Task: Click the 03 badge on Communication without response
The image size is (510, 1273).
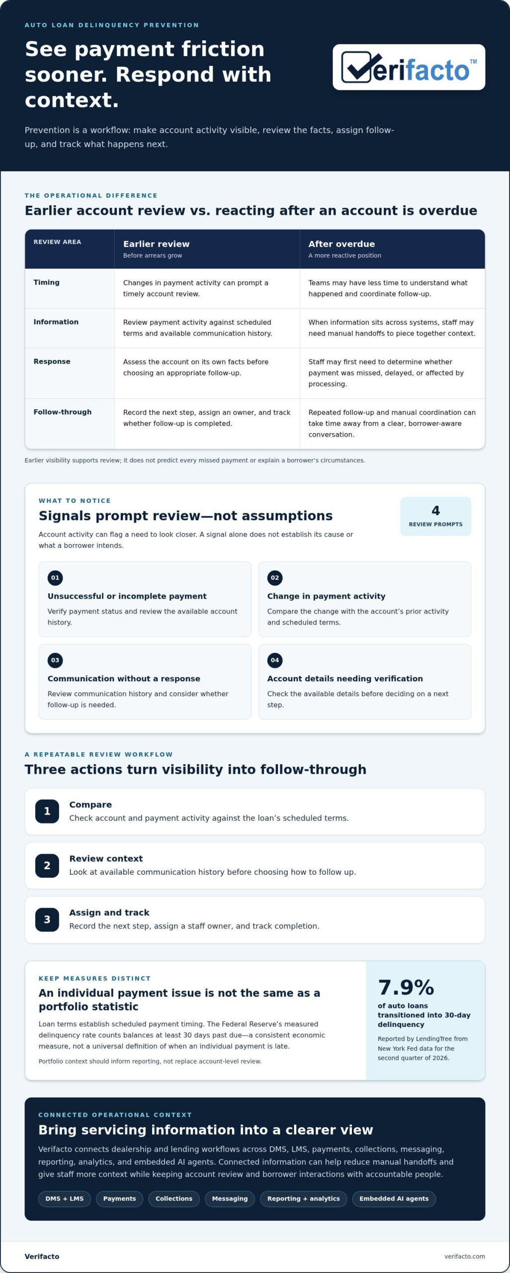Action: pyautogui.click(x=55, y=660)
